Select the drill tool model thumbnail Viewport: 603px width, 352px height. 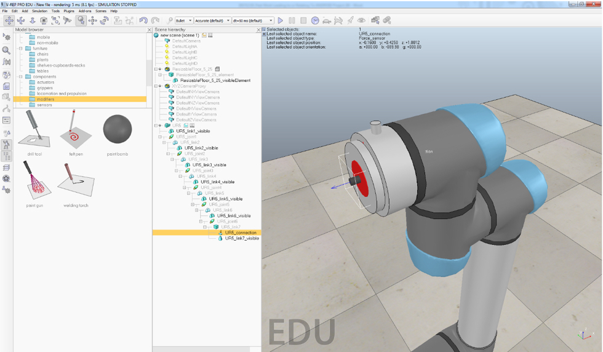click(34, 130)
